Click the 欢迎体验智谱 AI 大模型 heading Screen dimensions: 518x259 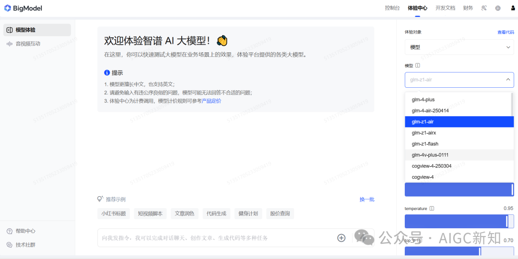coord(166,41)
